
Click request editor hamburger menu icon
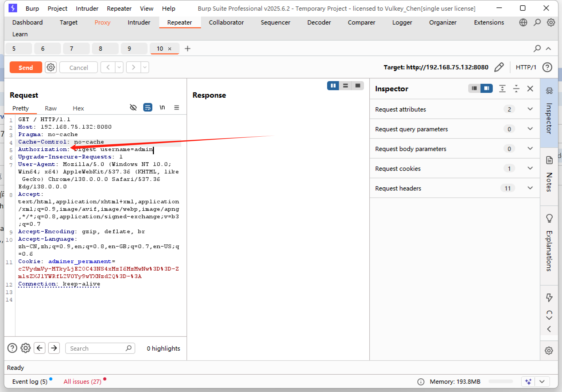point(176,108)
